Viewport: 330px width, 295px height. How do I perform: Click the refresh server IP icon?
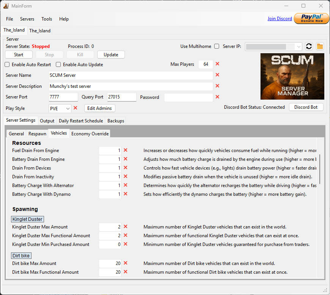tap(309, 46)
